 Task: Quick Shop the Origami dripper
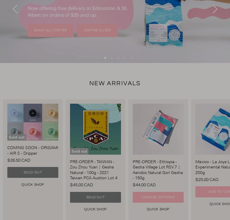[x=33, y=185]
